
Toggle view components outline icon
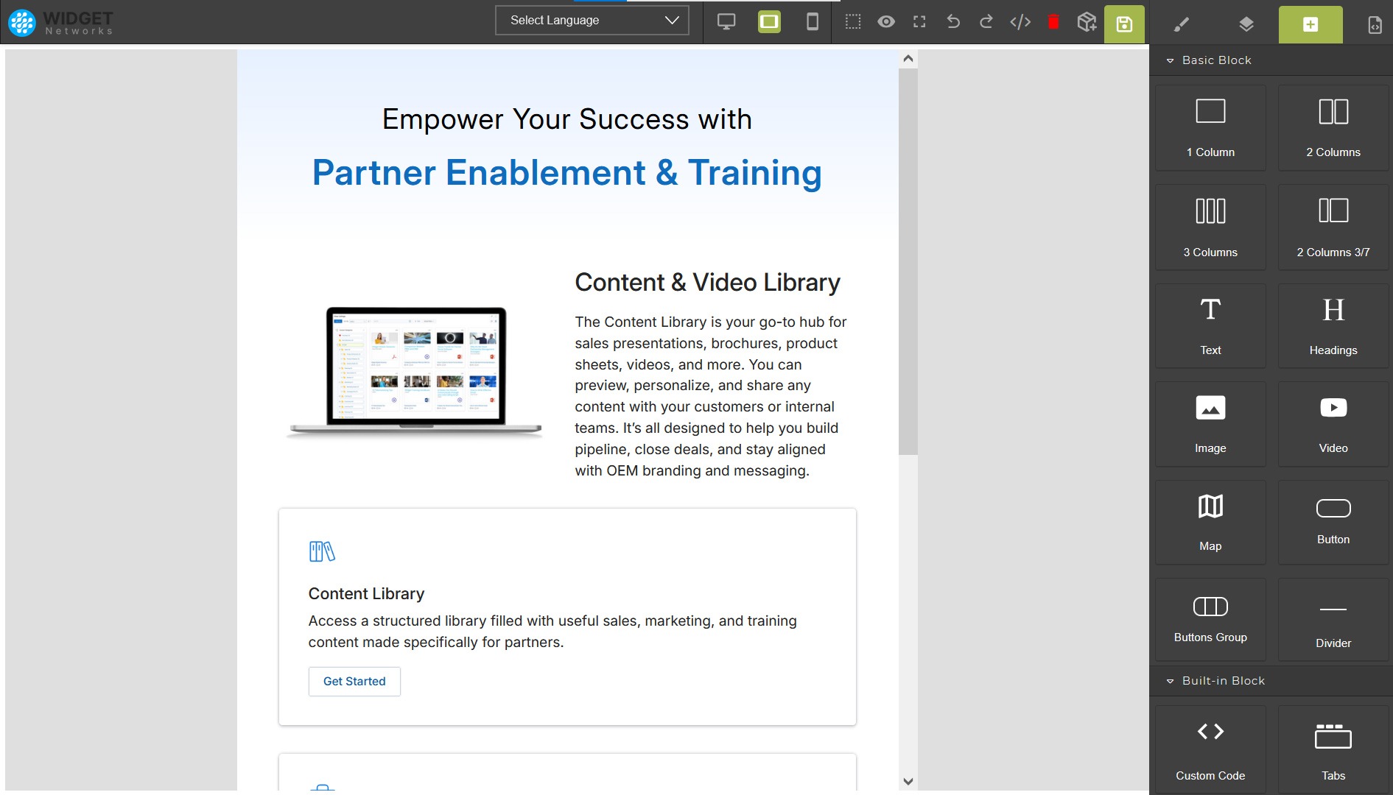coord(853,22)
